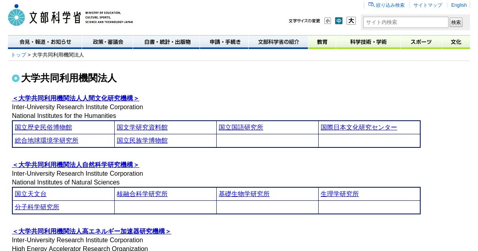Set font size to large (大)
The width and height of the screenshot is (478, 251).
tap(351, 21)
